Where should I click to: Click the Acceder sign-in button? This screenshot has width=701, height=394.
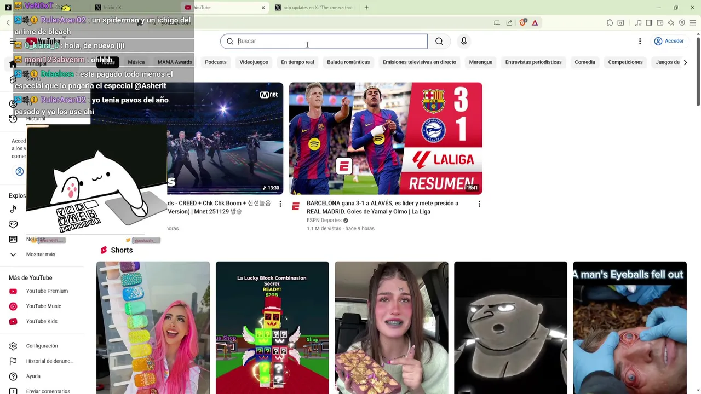pyautogui.click(x=669, y=41)
